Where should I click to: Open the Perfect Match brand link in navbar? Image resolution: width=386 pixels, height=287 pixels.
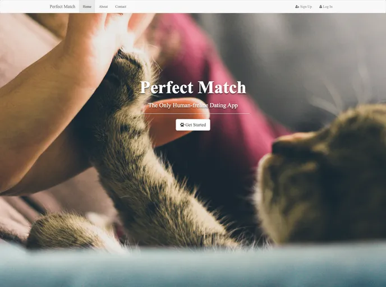tap(62, 7)
